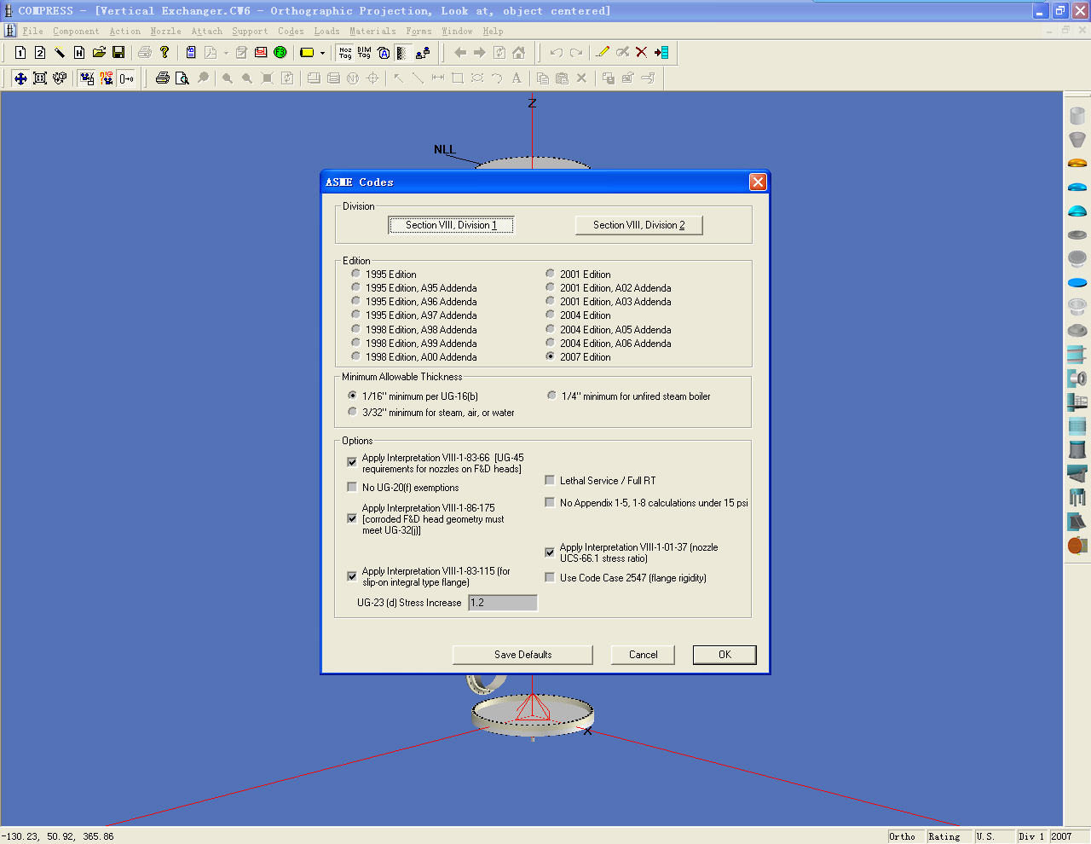Toggle Noz Tag display icon

[345, 53]
